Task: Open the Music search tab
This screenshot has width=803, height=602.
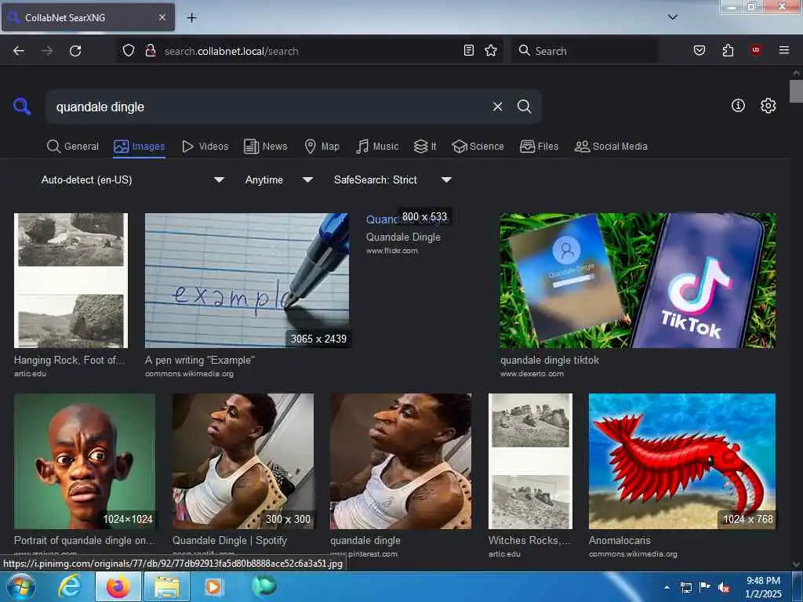Action: point(377,147)
